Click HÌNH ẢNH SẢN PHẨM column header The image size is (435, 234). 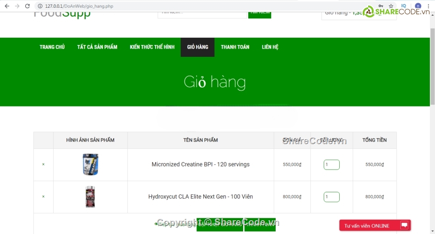[90, 140]
